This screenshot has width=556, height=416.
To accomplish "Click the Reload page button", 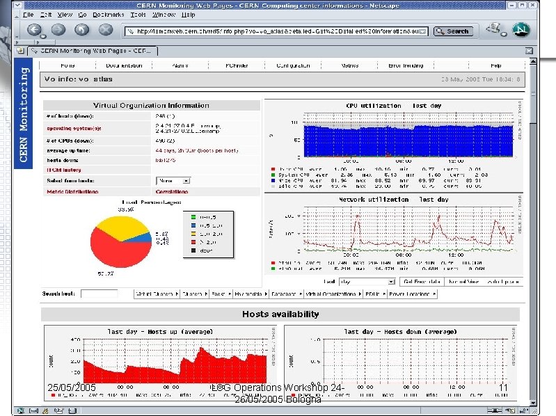I will coord(82,30).
